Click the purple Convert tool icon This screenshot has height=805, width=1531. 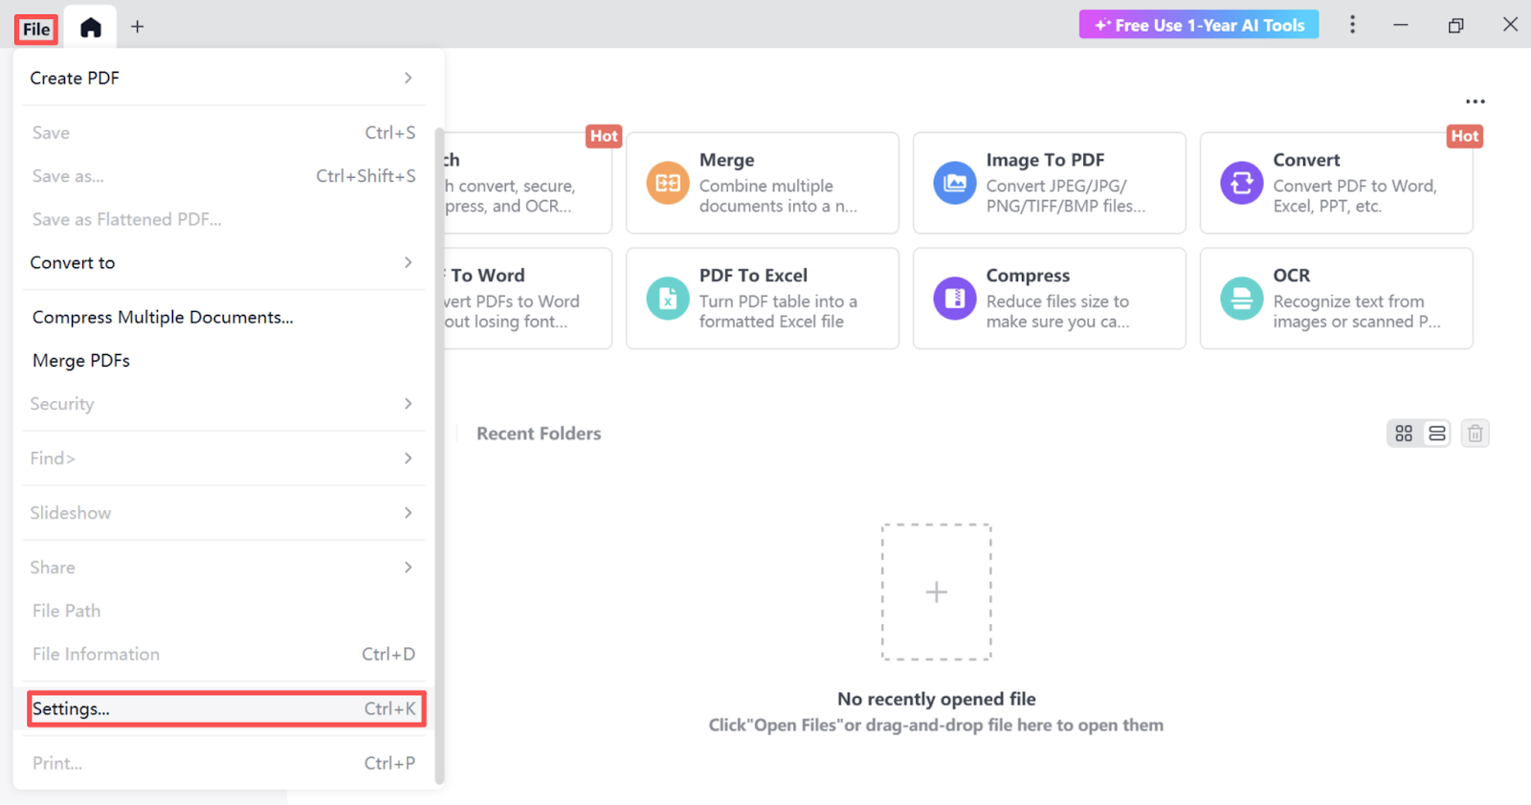tap(1241, 183)
